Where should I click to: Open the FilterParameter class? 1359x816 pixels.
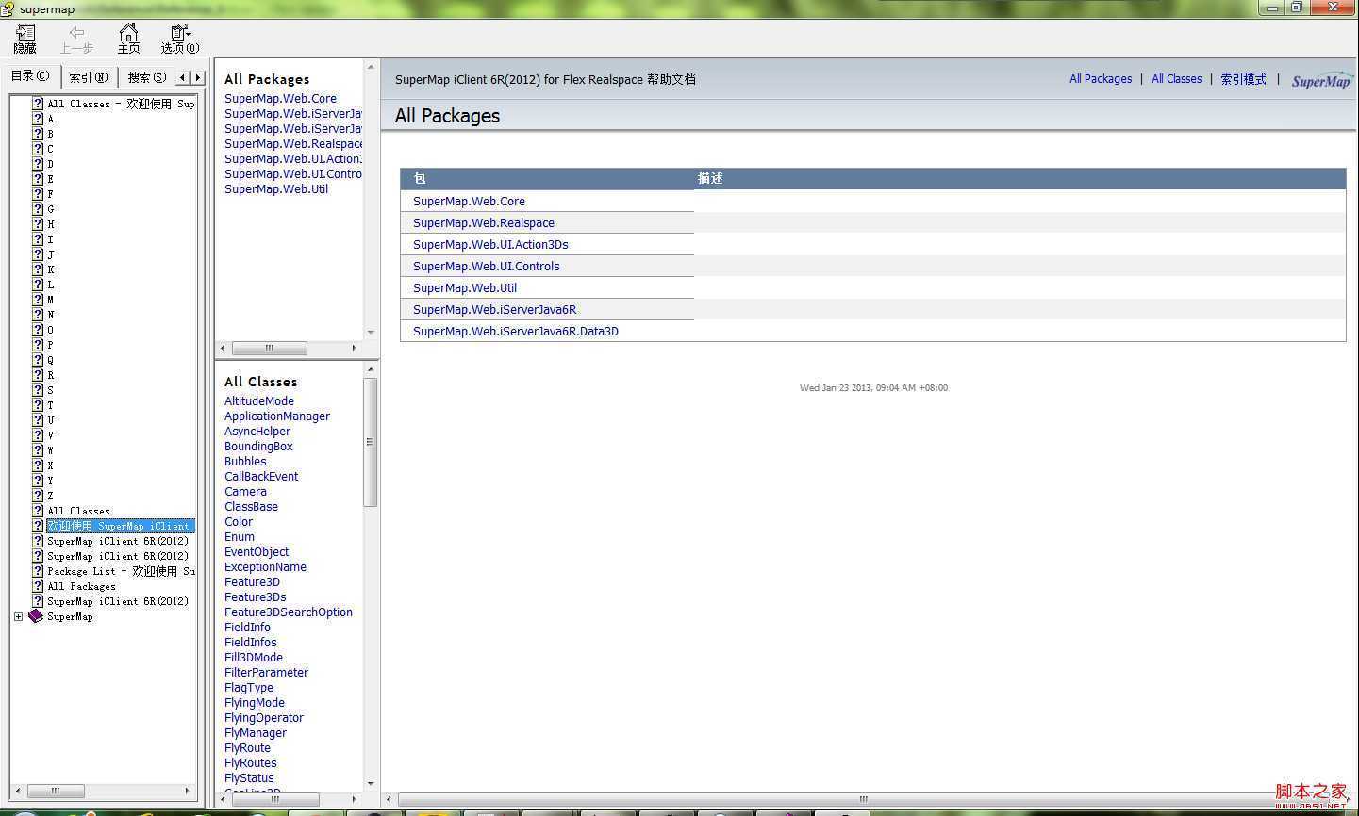266,672
